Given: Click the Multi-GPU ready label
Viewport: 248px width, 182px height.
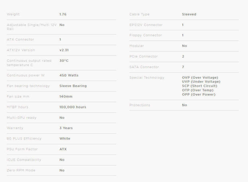Looking at the screenshot, I should 21,118.
